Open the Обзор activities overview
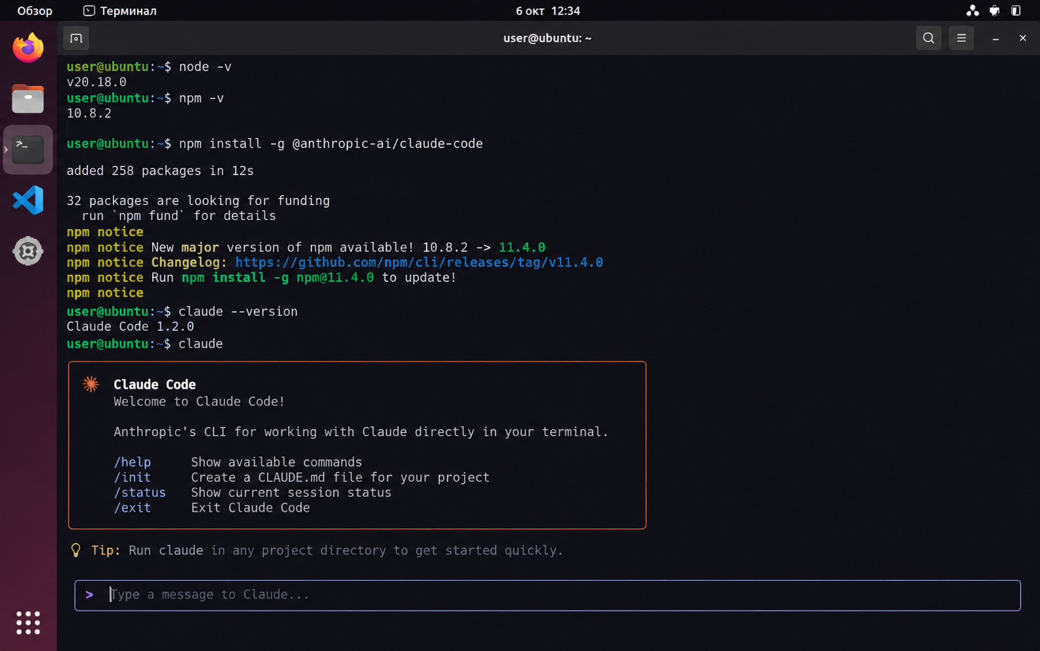This screenshot has height=651, width=1040. point(35,10)
